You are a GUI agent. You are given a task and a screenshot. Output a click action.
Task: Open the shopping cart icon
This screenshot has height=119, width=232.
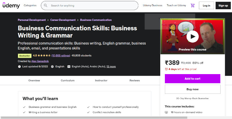(192, 6)
